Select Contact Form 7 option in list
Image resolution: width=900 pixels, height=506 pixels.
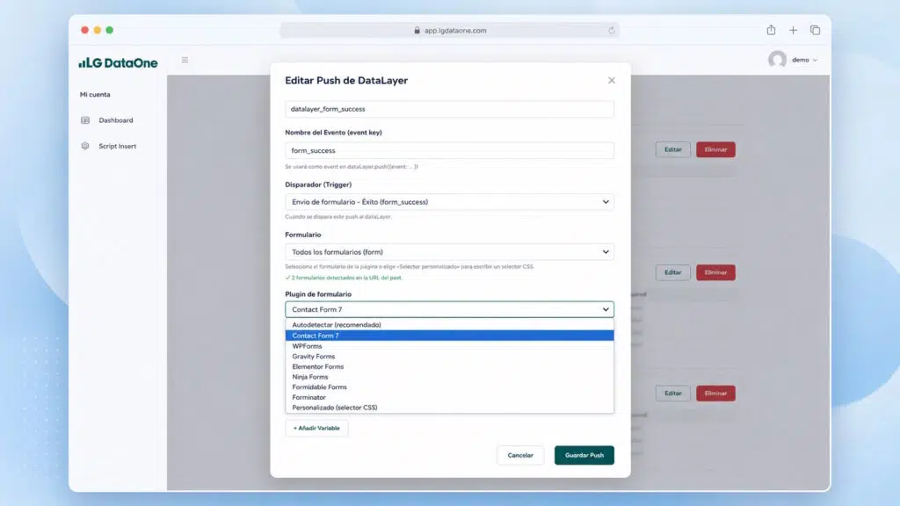[449, 336]
